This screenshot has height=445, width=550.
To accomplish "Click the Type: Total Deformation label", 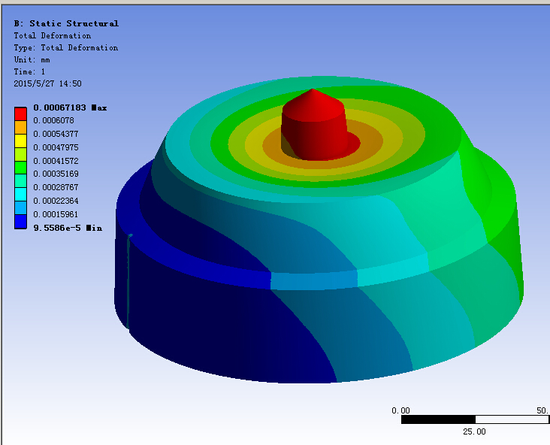I will tap(66, 47).
